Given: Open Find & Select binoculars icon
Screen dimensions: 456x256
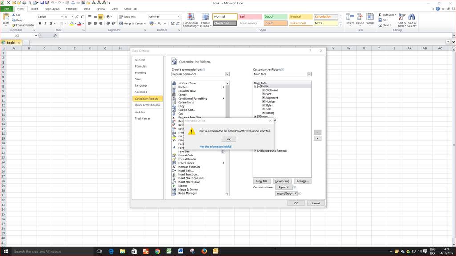Looking at the screenshot, I should [x=412, y=20].
